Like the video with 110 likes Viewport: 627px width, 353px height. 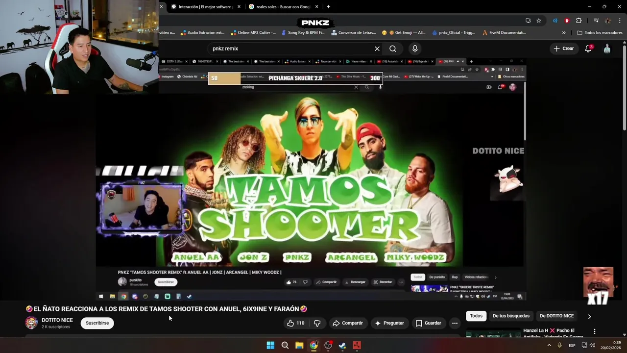[295, 323]
